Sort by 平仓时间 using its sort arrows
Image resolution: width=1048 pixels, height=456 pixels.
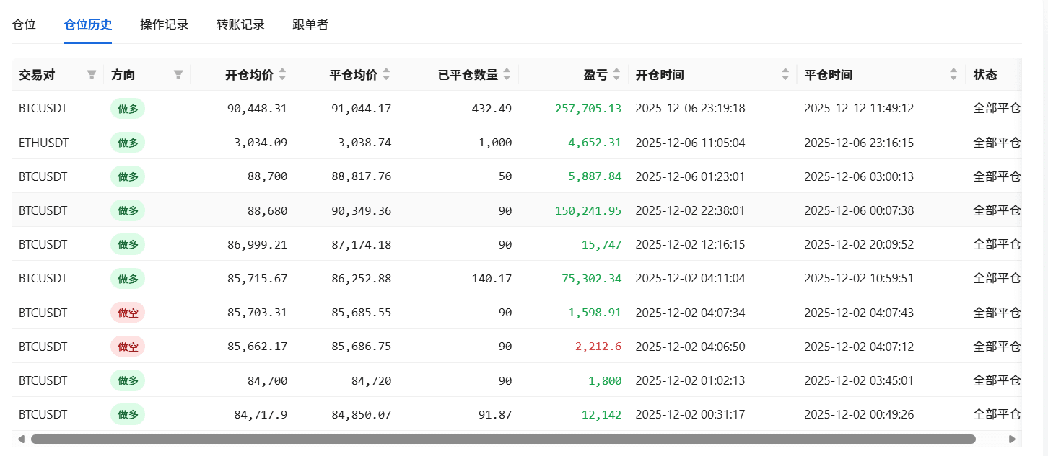pos(953,74)
